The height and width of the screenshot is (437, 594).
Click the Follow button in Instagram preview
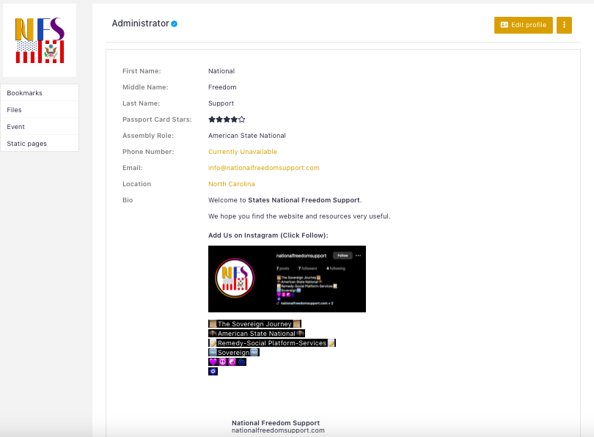(342, 256)
